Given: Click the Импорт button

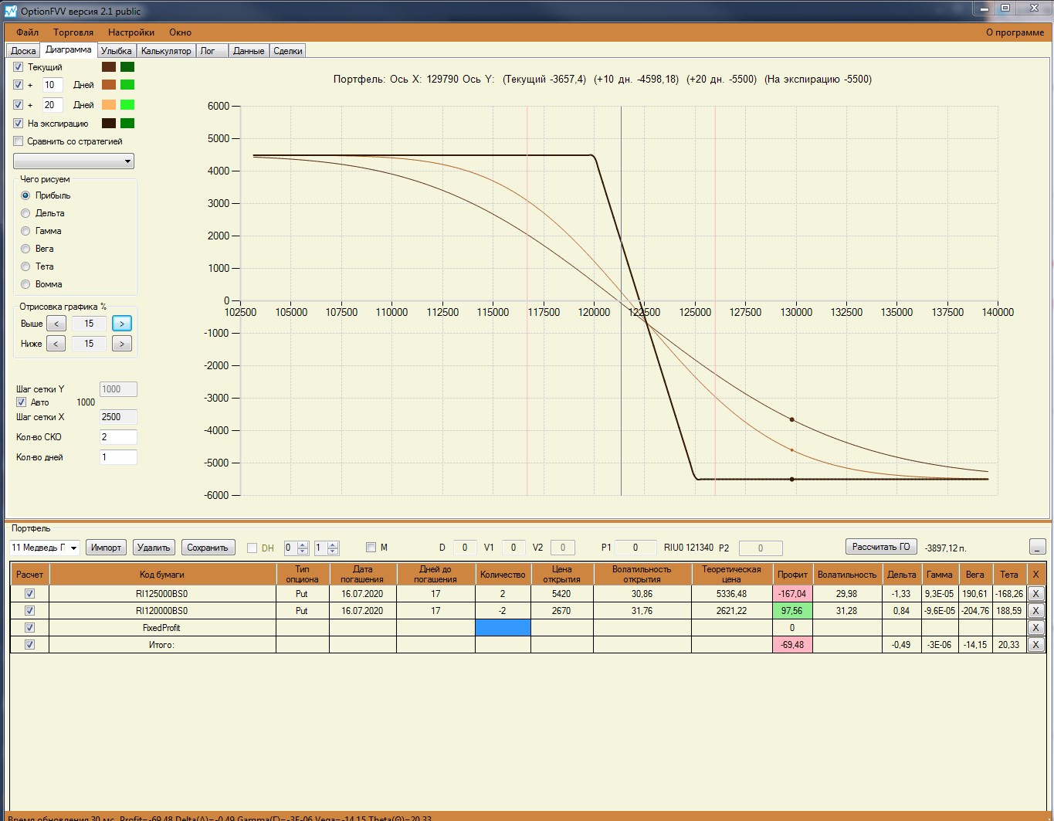Looking at the screenshot, I should coord(106,548).
